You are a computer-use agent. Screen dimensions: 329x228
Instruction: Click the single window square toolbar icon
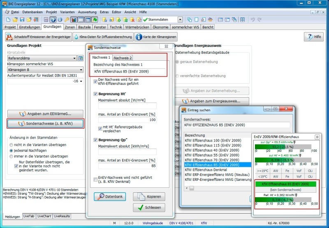pyautogui.click(x=197, y=20)
